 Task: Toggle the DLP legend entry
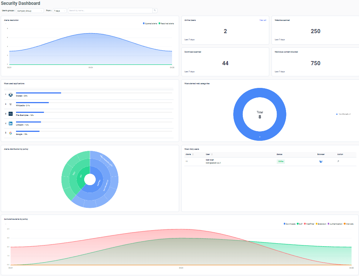299,224
